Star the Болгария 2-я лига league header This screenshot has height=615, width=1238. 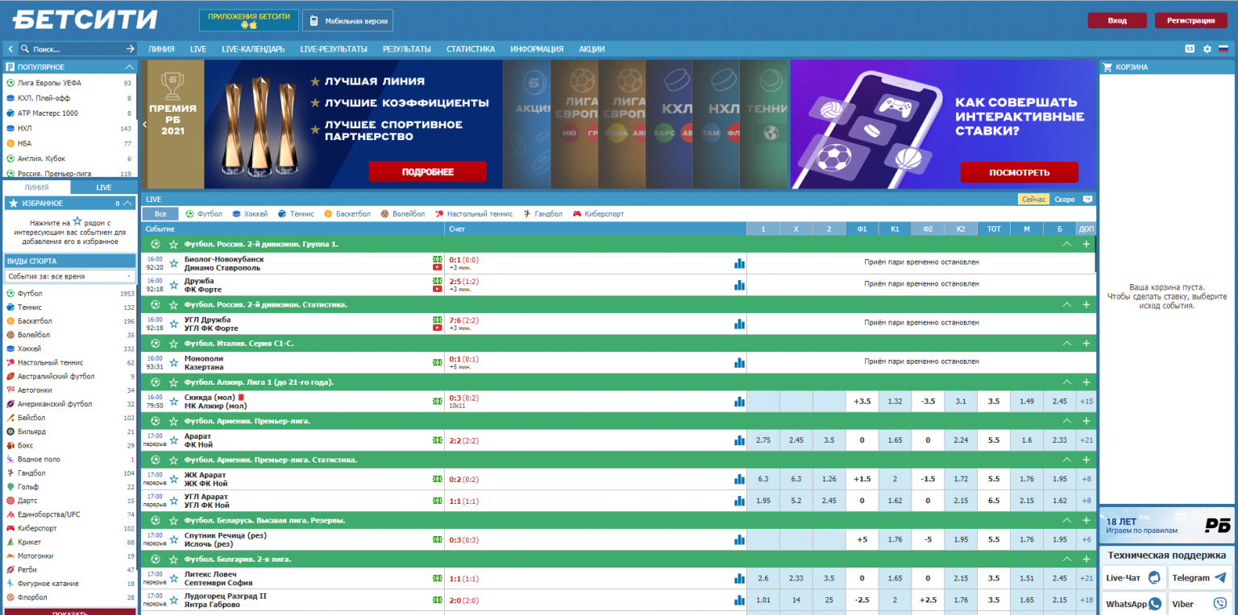point(173,559)
